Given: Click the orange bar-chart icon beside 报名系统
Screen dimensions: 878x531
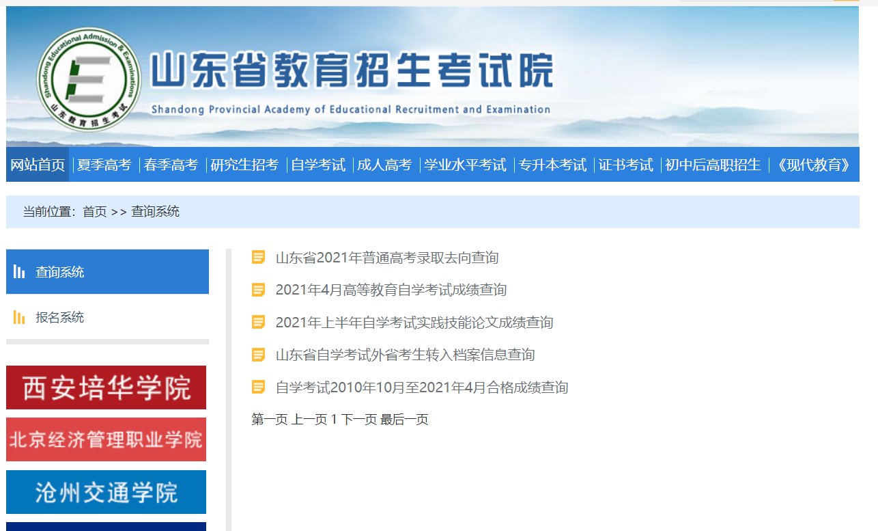Looking at the screenshot, I should coord(19,316).
